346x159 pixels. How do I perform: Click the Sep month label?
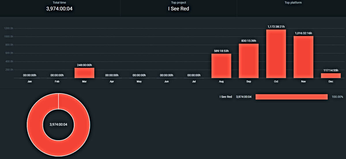point(249,82)
